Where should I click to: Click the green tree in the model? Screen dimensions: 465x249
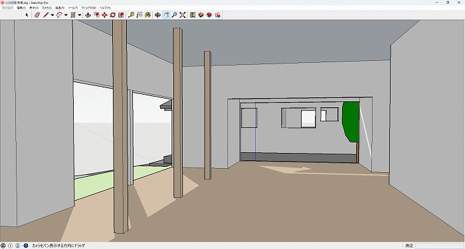[351, 122]
